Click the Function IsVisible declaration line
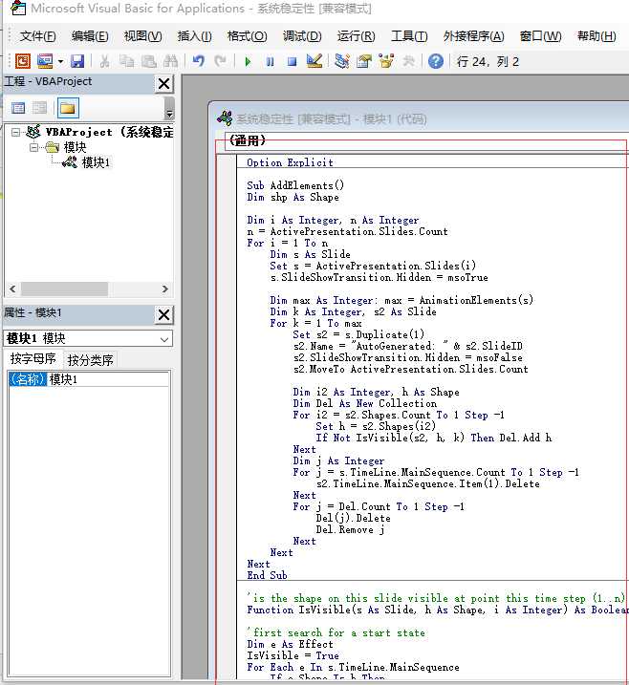The width and height of the screenshot is (629, 685). click(x=438, y=610)
